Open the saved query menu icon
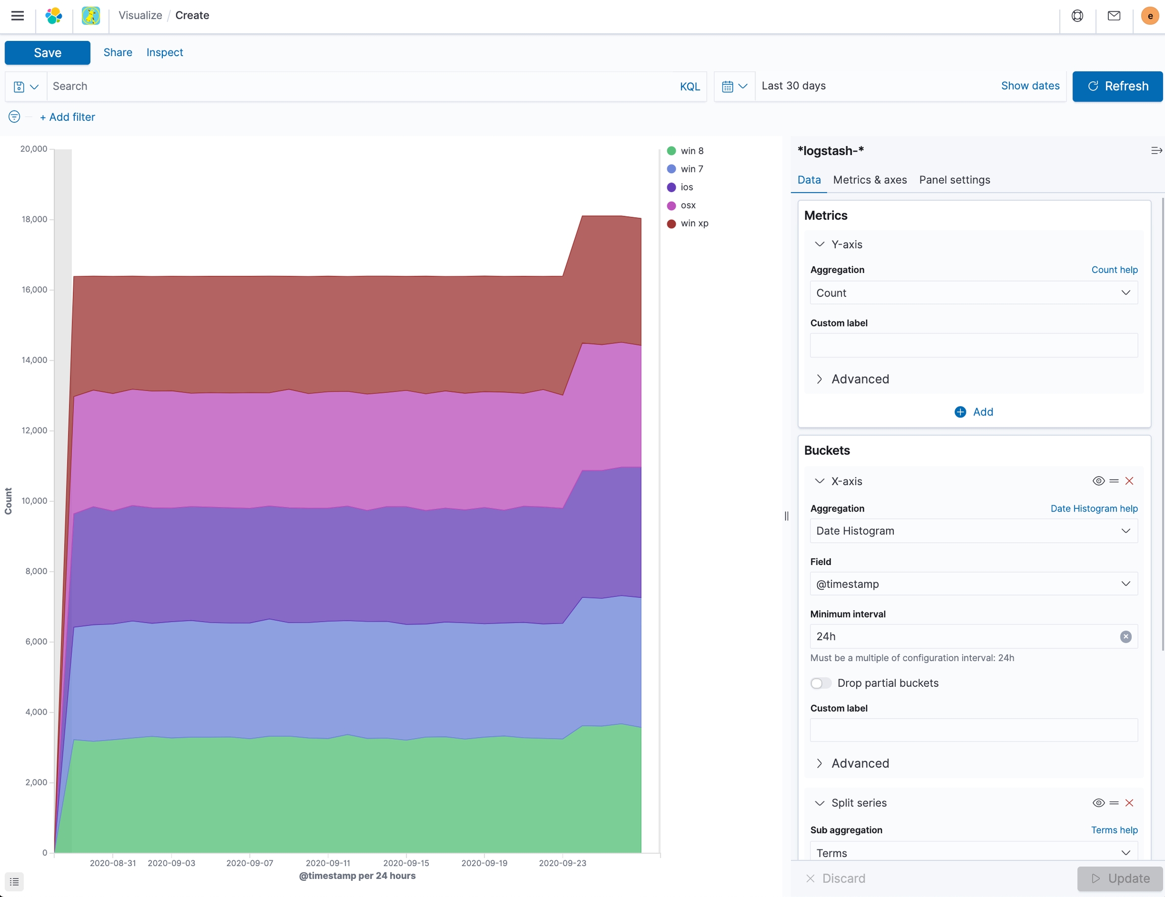1165x897 pixels. pyautogui.click(x=26, y=86)
